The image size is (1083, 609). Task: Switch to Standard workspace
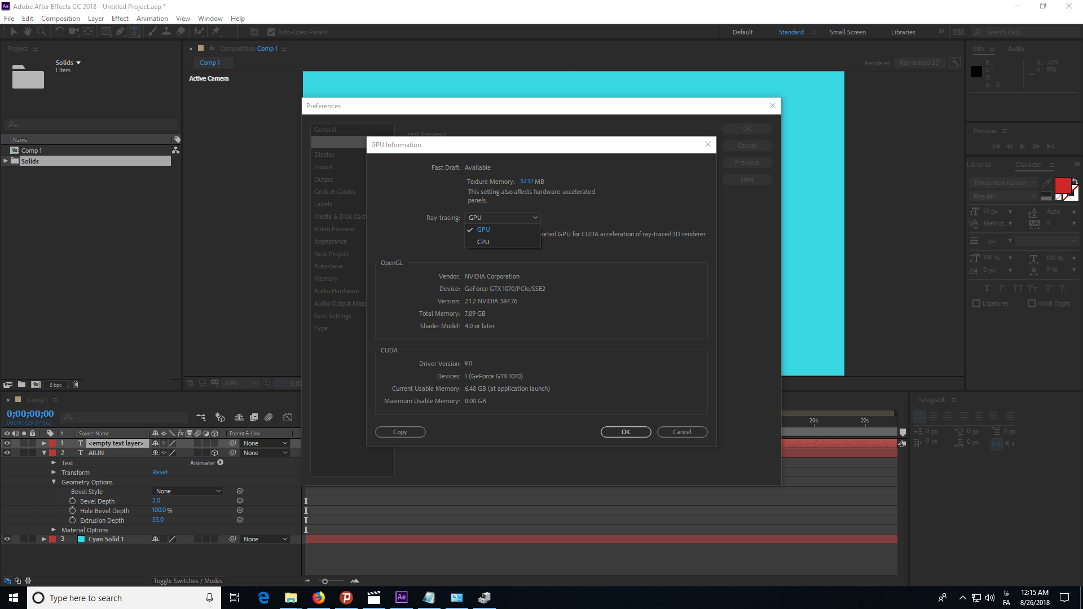(x=791, y=32)
